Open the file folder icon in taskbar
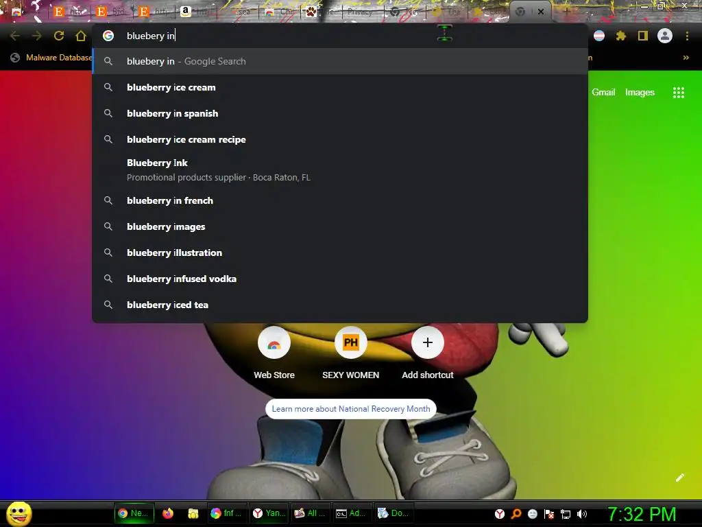Screen dimensions: 702x527 (193, 513)
